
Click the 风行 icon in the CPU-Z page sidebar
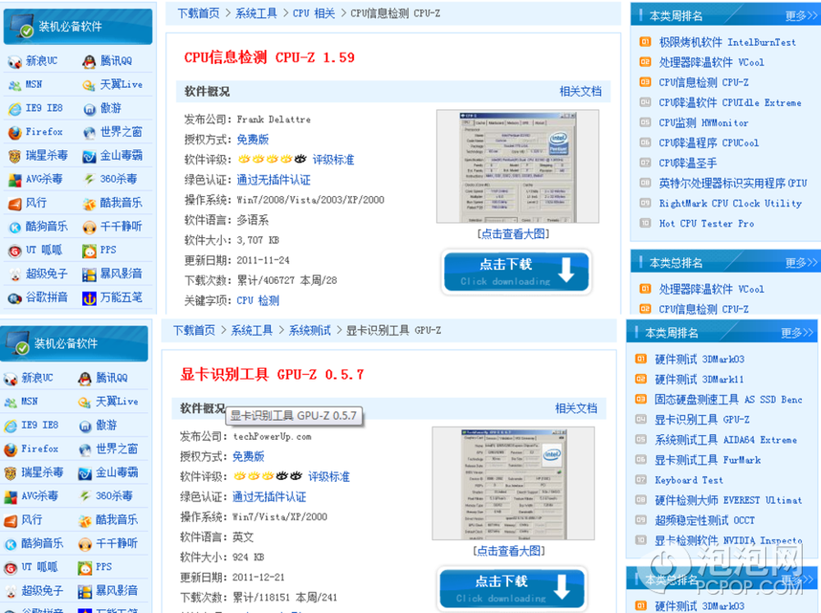[15, 204]
